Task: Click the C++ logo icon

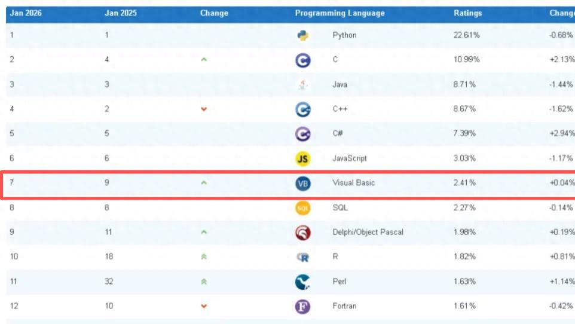Action: 303,109
